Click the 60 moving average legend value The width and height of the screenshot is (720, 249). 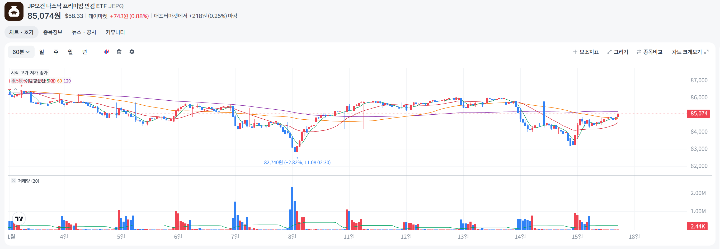pyautogui.click(x=59, y=81)
